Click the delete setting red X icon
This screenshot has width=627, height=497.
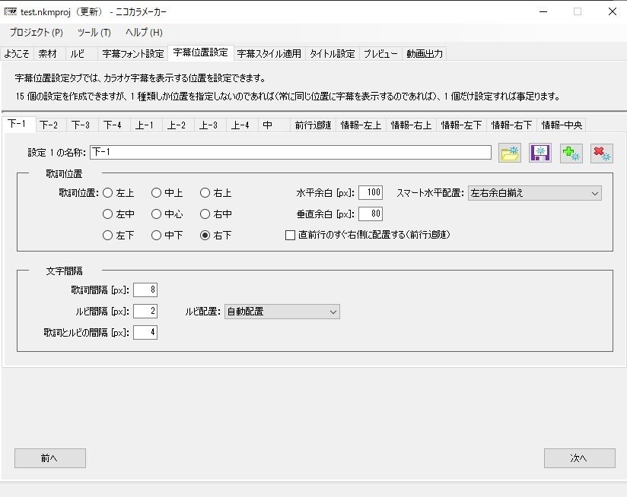click(601, 153)
